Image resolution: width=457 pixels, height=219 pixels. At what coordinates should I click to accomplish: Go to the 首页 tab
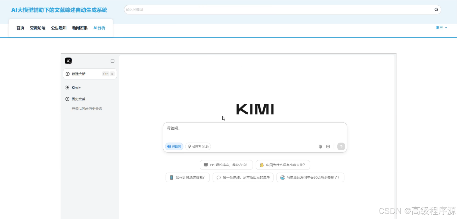20,28
